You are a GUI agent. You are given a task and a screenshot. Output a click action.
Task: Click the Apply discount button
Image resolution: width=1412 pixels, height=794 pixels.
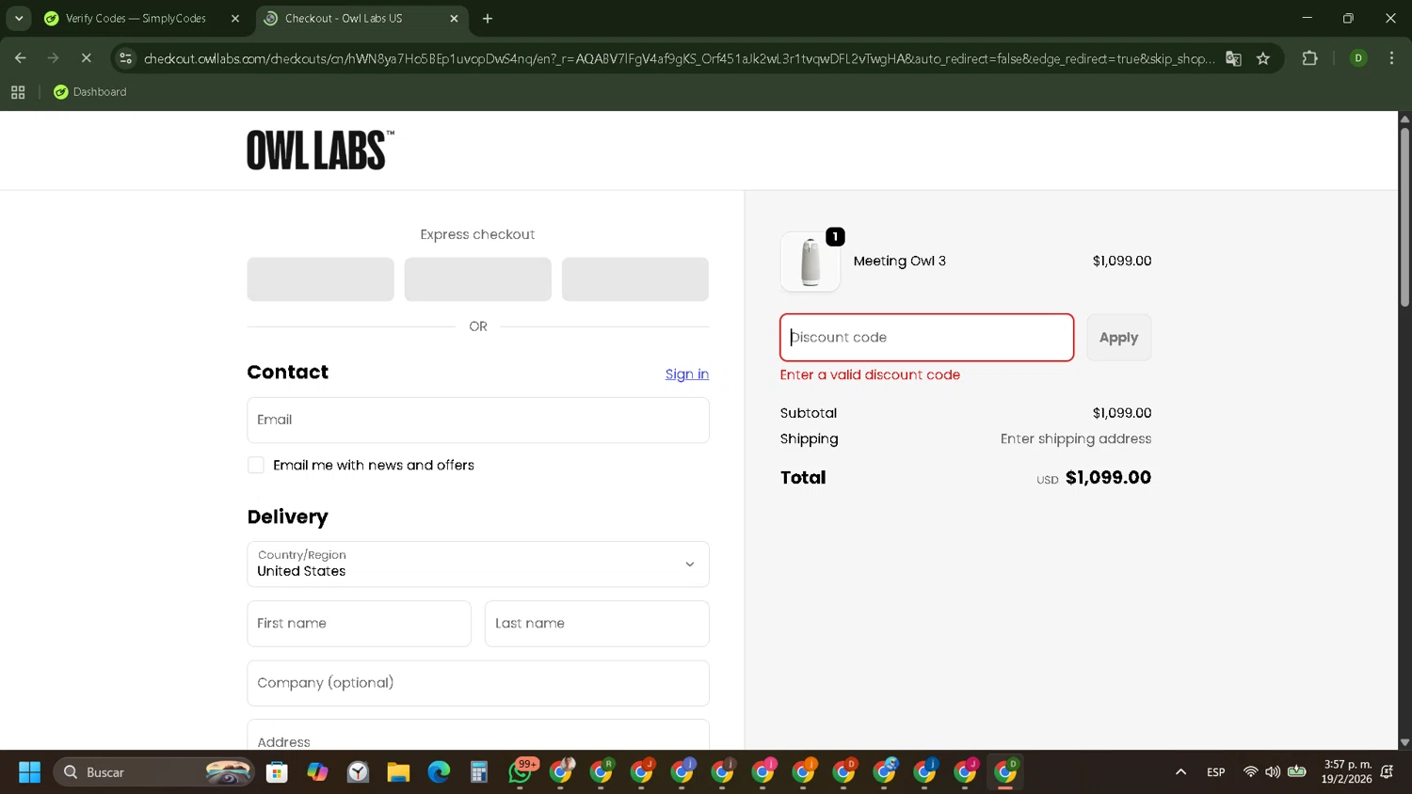(1119, 338)
